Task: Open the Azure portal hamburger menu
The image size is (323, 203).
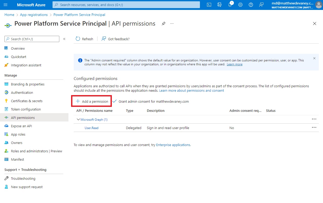Action: 6,5
